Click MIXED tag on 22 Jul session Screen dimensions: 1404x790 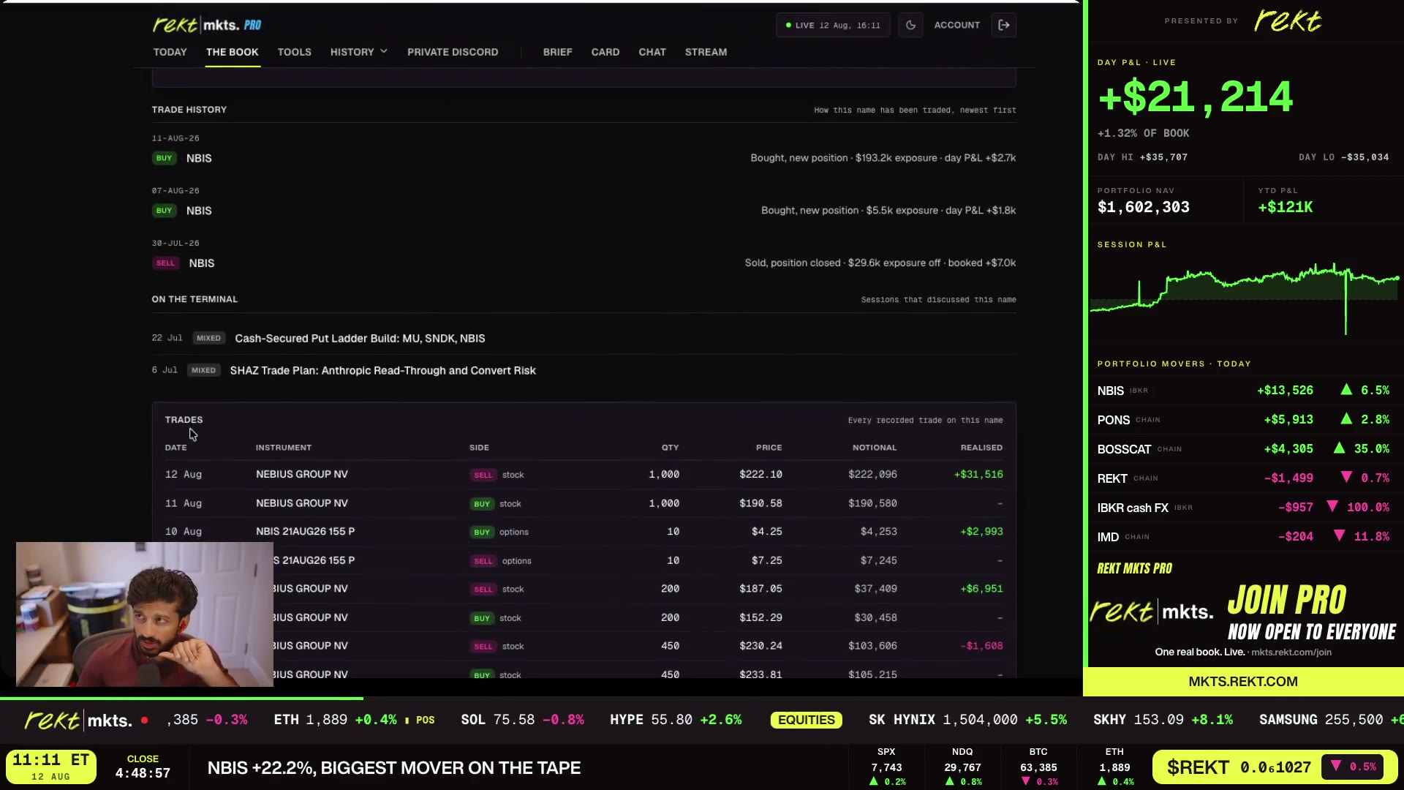[208, 338]
